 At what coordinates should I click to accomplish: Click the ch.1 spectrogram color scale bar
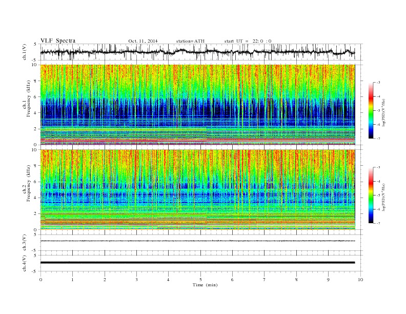pyautogui.click(x=371, y=111)
